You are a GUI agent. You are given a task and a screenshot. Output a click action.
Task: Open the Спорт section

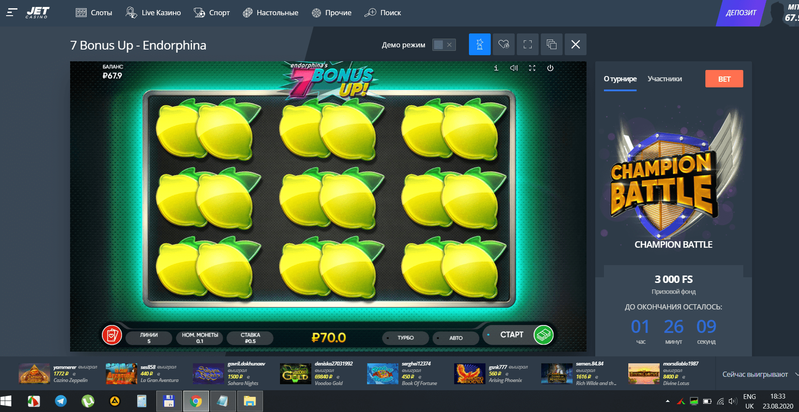coord(212,13)
